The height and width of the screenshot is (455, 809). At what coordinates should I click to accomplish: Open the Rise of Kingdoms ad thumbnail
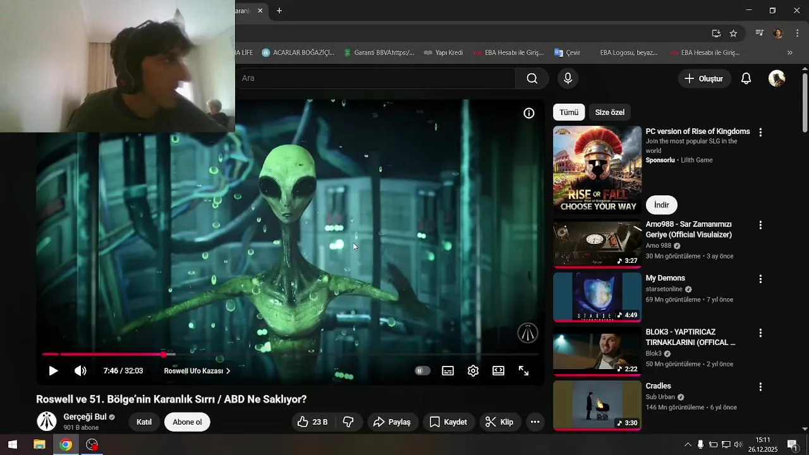597,170
